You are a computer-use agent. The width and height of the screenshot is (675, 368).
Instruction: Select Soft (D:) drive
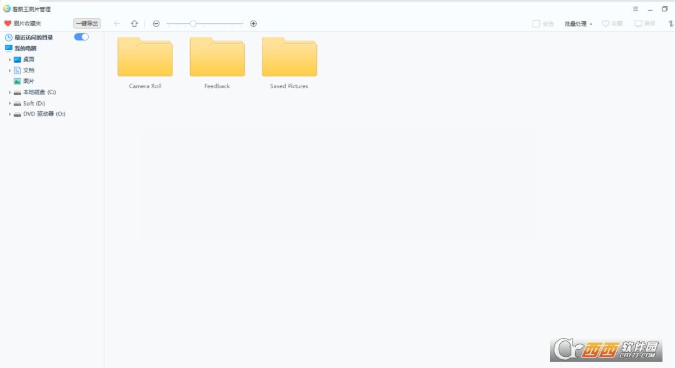pos(29,103)
